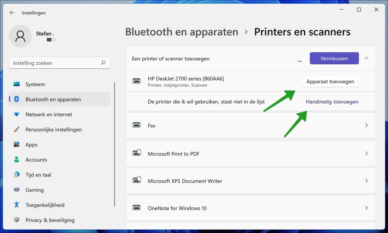Collapse the printer search section

point(367,58)
